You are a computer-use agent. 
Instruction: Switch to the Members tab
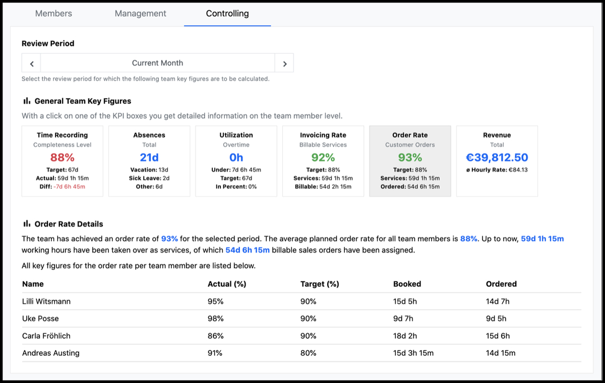(x=53, y=14)
